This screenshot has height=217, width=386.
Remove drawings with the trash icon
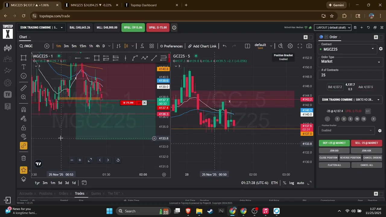tap(24, 158)
